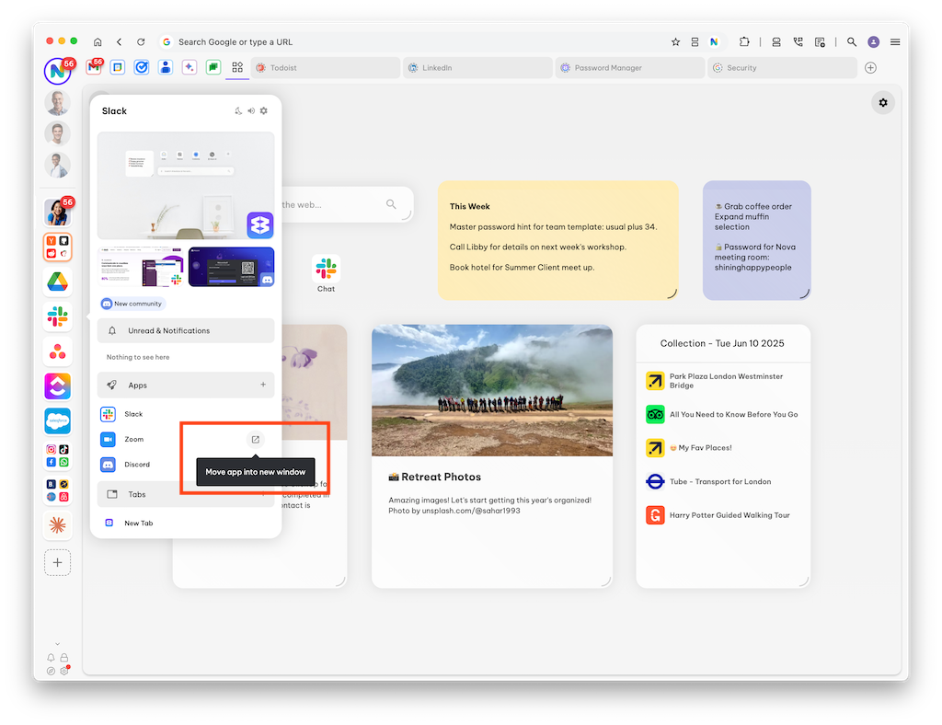Open dashboard settings gear
The image size is (942, 725).
883,103
